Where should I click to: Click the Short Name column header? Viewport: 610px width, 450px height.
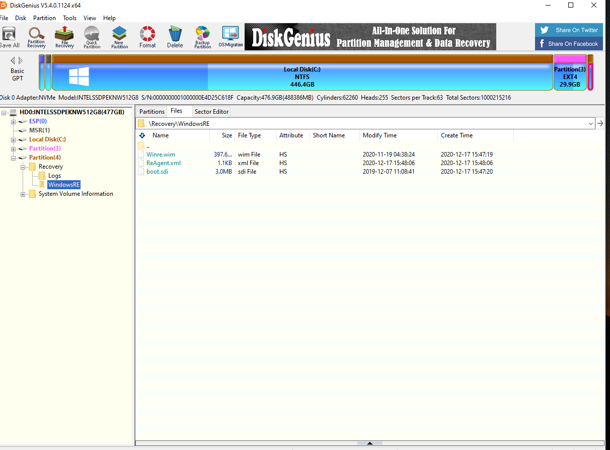334,135
